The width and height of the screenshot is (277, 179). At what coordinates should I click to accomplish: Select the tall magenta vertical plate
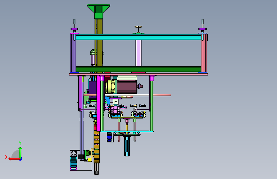[98, 103]
